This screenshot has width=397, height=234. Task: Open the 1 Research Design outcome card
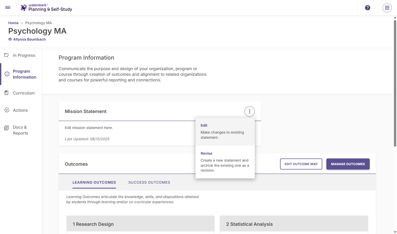coord(140,224)
